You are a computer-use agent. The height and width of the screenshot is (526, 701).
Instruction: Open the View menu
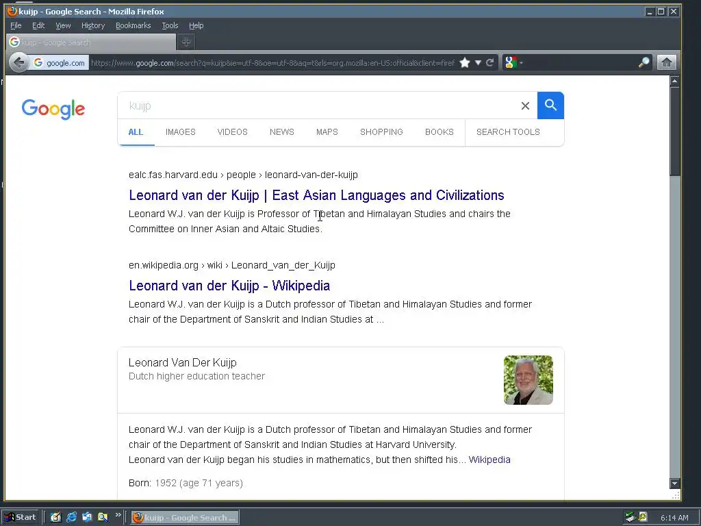coord(63,25)
